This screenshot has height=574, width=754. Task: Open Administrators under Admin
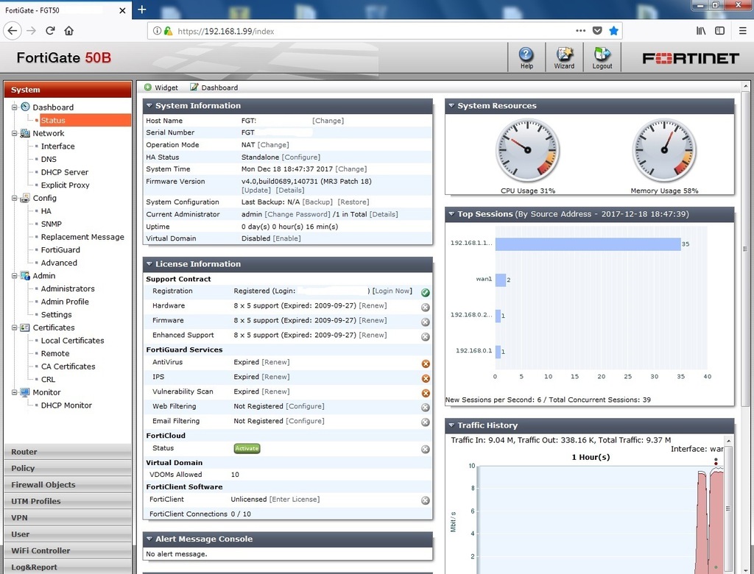68,288
